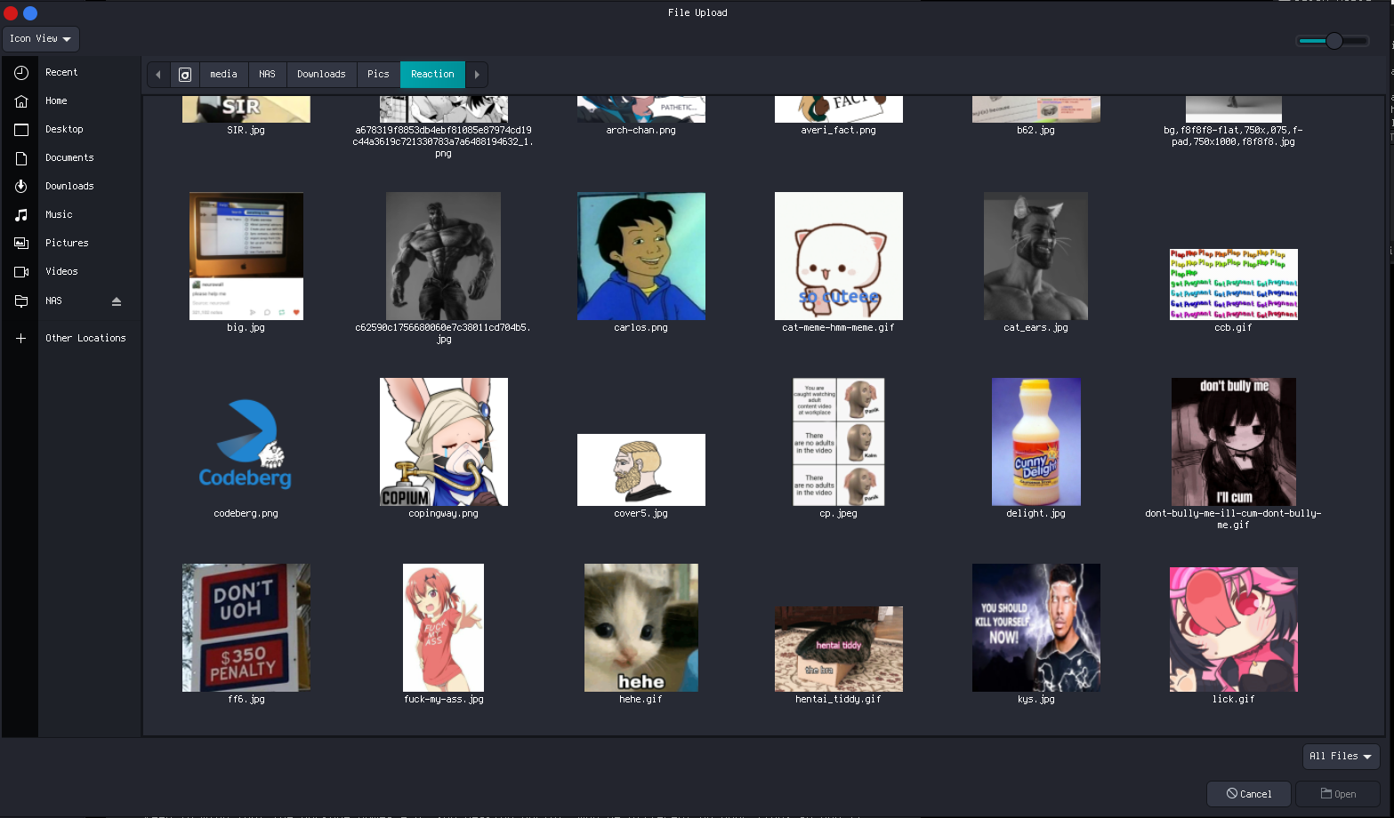Select the NAS path segment
1394x818 pixels.
click(x=268, y=75)
